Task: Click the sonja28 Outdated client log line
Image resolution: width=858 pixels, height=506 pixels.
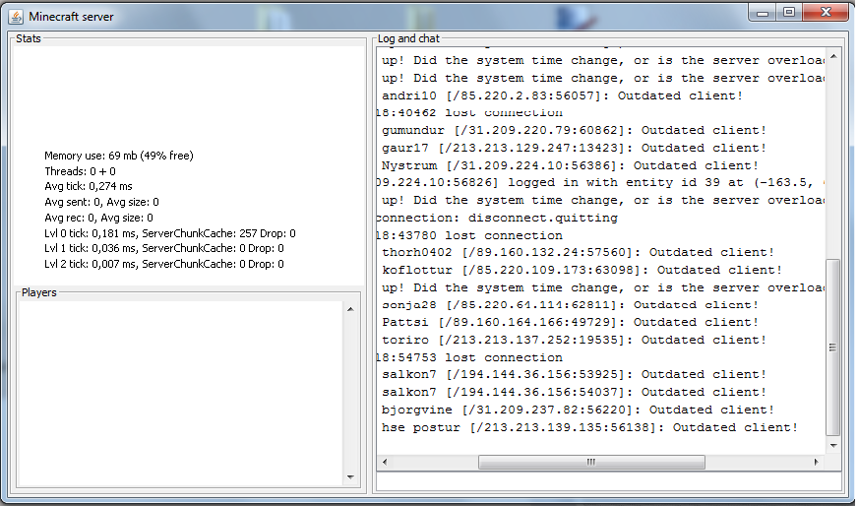Action: click(x=570, y=305)
